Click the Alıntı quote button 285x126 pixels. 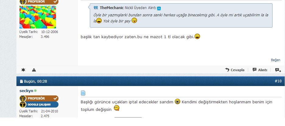click(260, 70)
